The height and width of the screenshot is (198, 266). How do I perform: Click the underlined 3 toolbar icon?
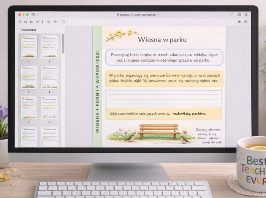pyautogui.click(x=42, y=22)
